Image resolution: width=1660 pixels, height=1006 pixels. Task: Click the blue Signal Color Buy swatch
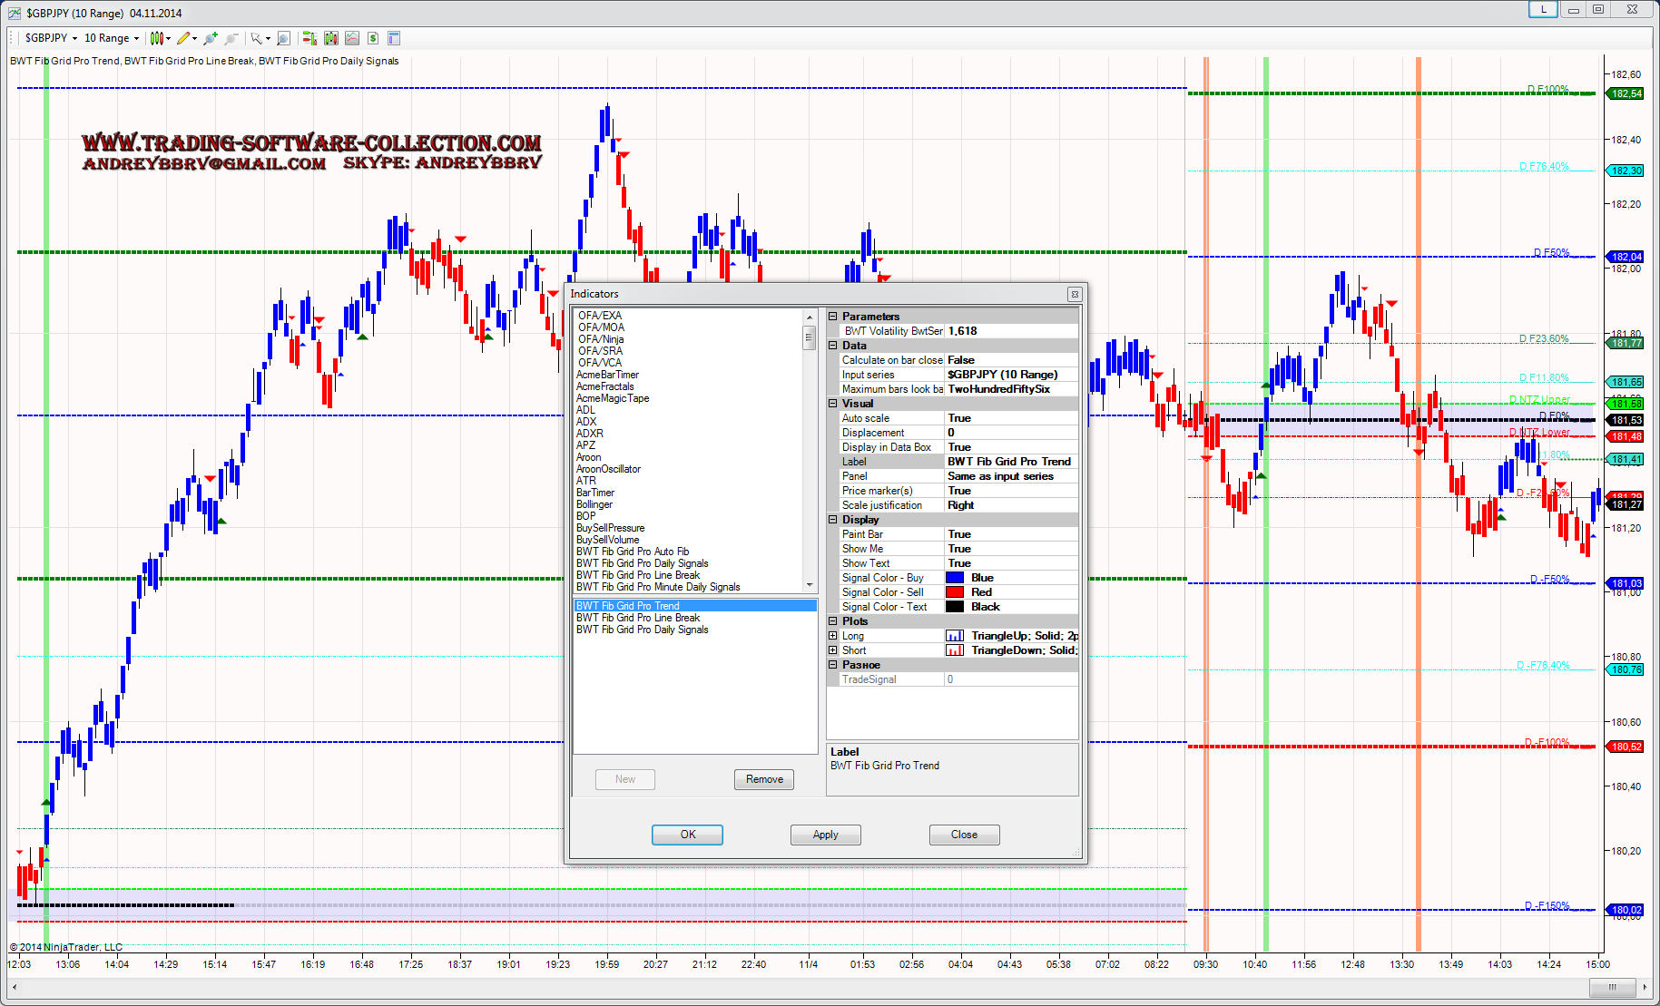click(x=955, y=578)
